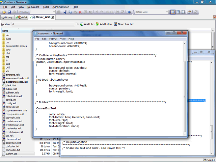This screenshot has height=162, width=216.
Task: Open the Preview dropdown box
Action: coord(43,12)
